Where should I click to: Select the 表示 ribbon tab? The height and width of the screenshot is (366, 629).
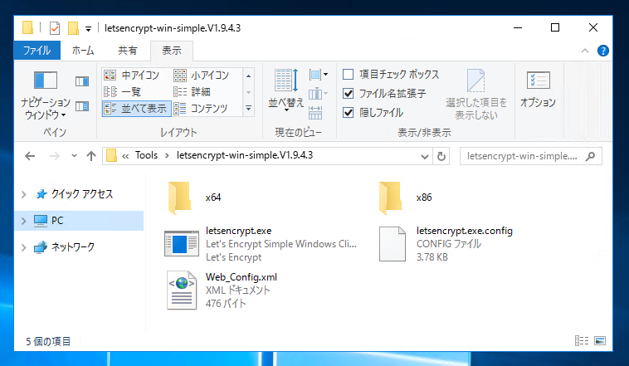tap(172, 51)
